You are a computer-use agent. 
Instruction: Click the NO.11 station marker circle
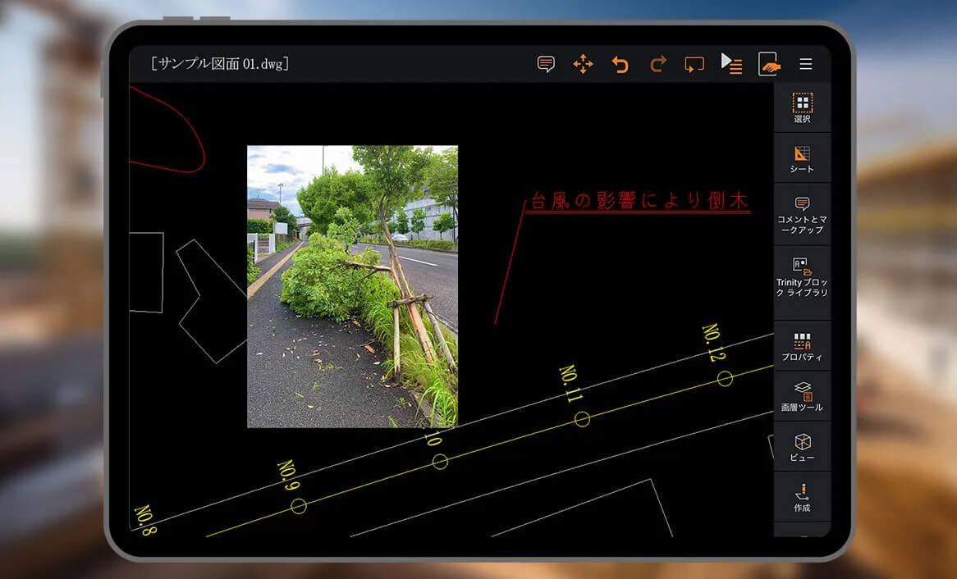click(x=582, y=419)
